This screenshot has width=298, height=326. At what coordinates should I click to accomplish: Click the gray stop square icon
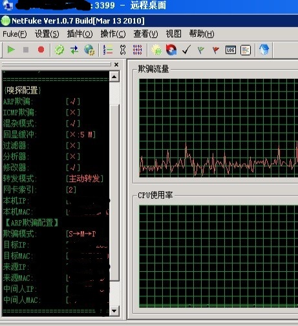pyautogui.click(x=26, y=50)
